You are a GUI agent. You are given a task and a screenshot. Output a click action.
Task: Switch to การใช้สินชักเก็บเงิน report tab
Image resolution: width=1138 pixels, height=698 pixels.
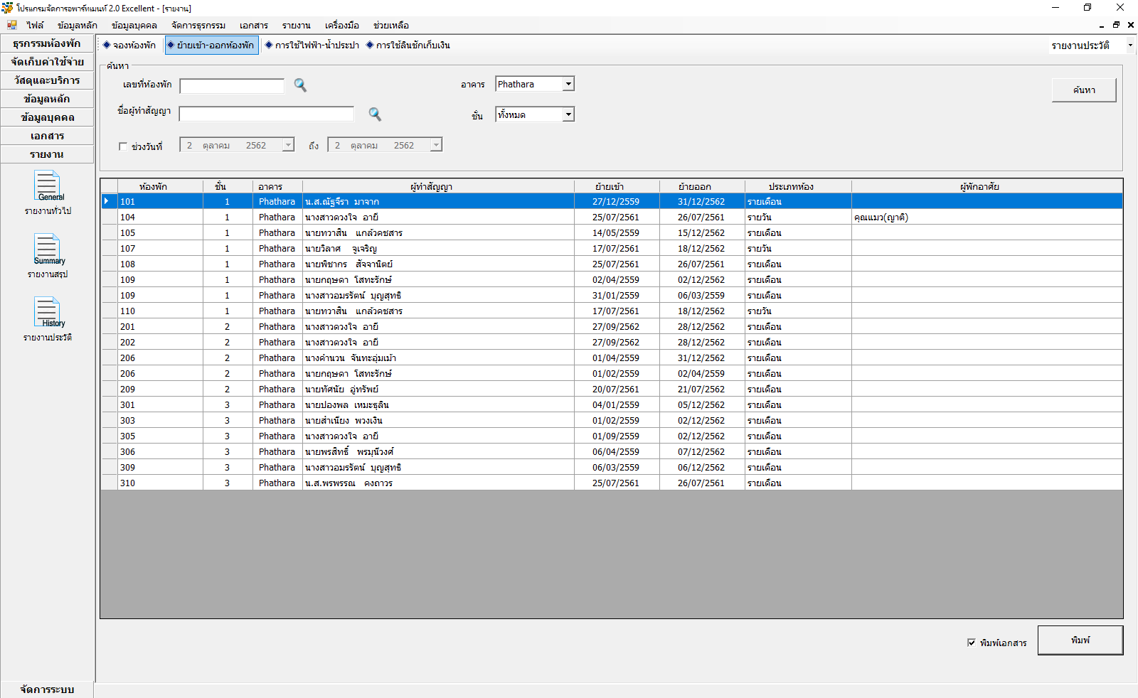coord(408,45)
